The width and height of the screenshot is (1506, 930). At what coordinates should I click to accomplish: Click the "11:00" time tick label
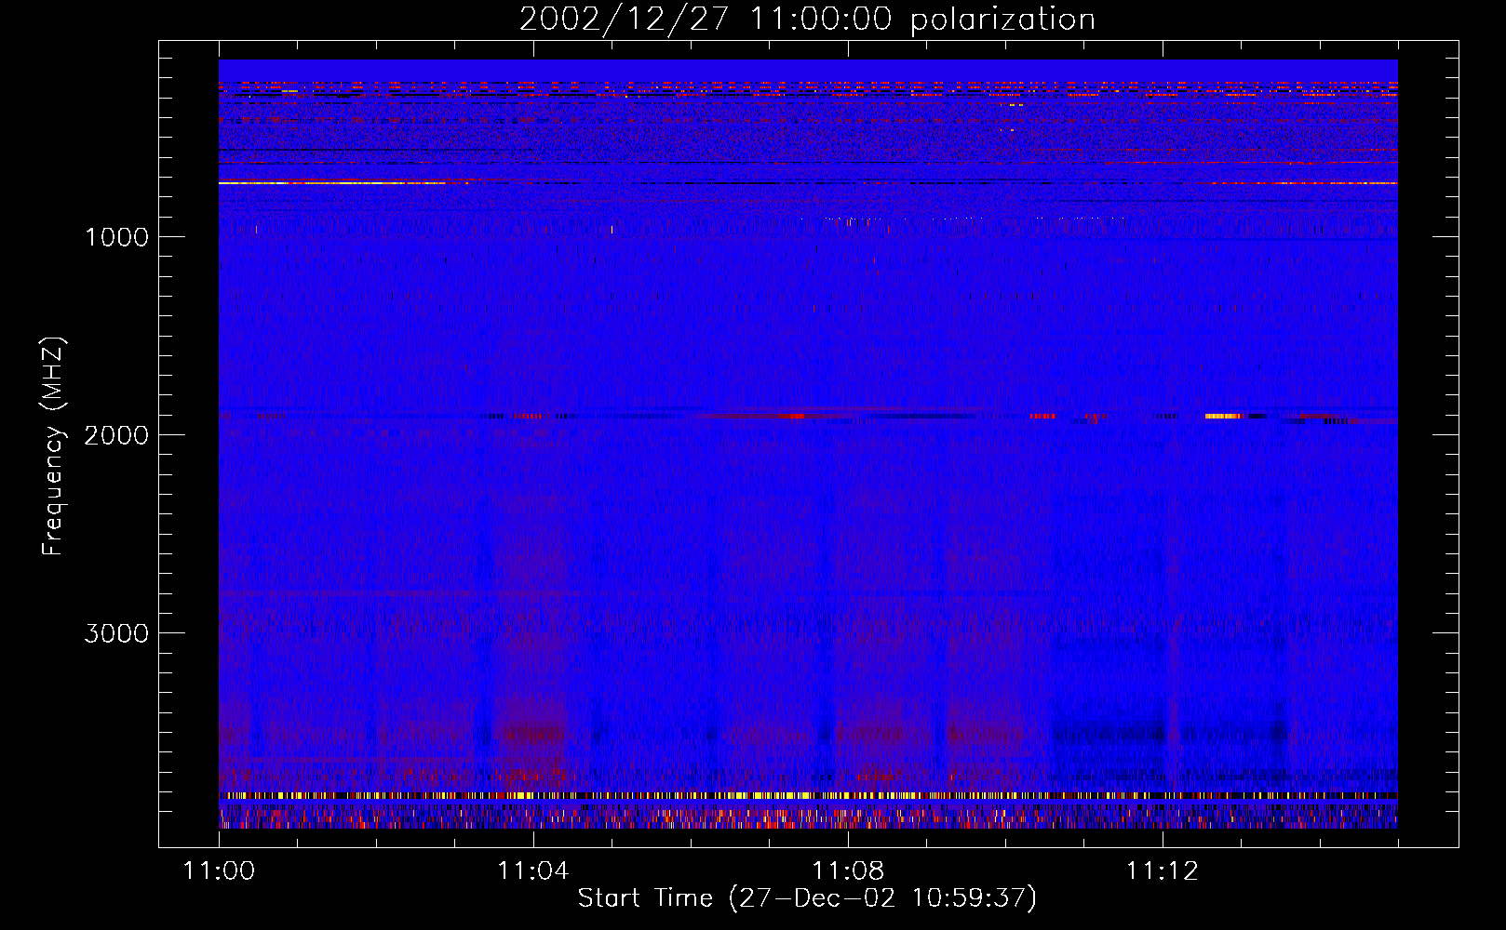219,871
